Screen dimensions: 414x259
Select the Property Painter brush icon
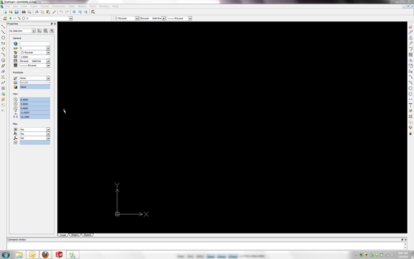[x=54, y=12]
